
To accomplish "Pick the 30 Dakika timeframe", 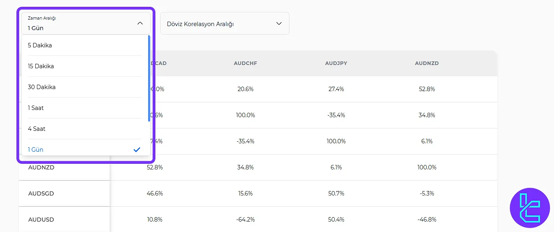I will pyautogui.click(x=42, y=87).
